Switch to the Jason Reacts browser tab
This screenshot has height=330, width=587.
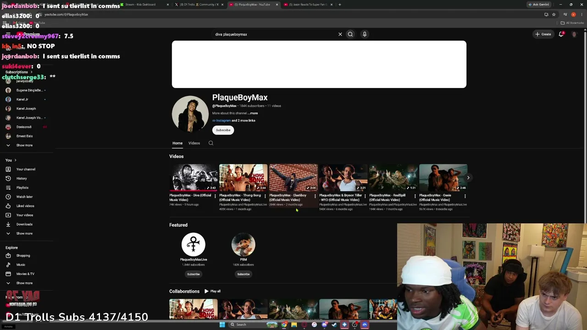click(x=308, y=5)
